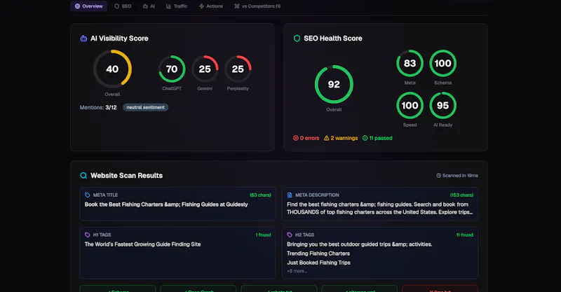Click the (63 chars) count on META TITLE

(260, 195)
